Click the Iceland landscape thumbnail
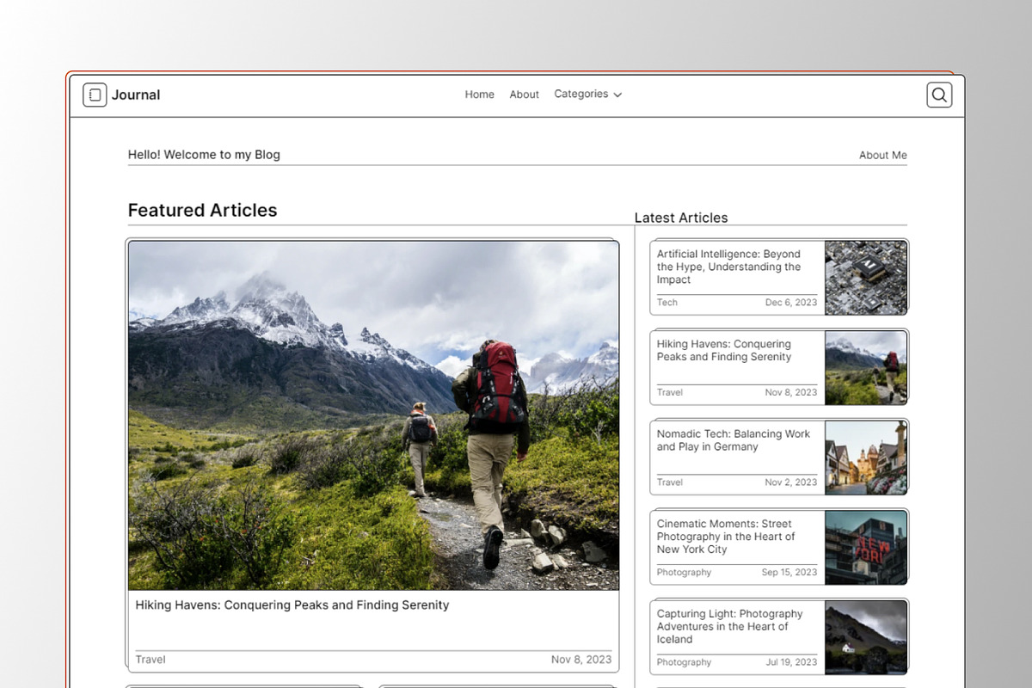This screenshot has height=688, width=1032. (866, 637)
